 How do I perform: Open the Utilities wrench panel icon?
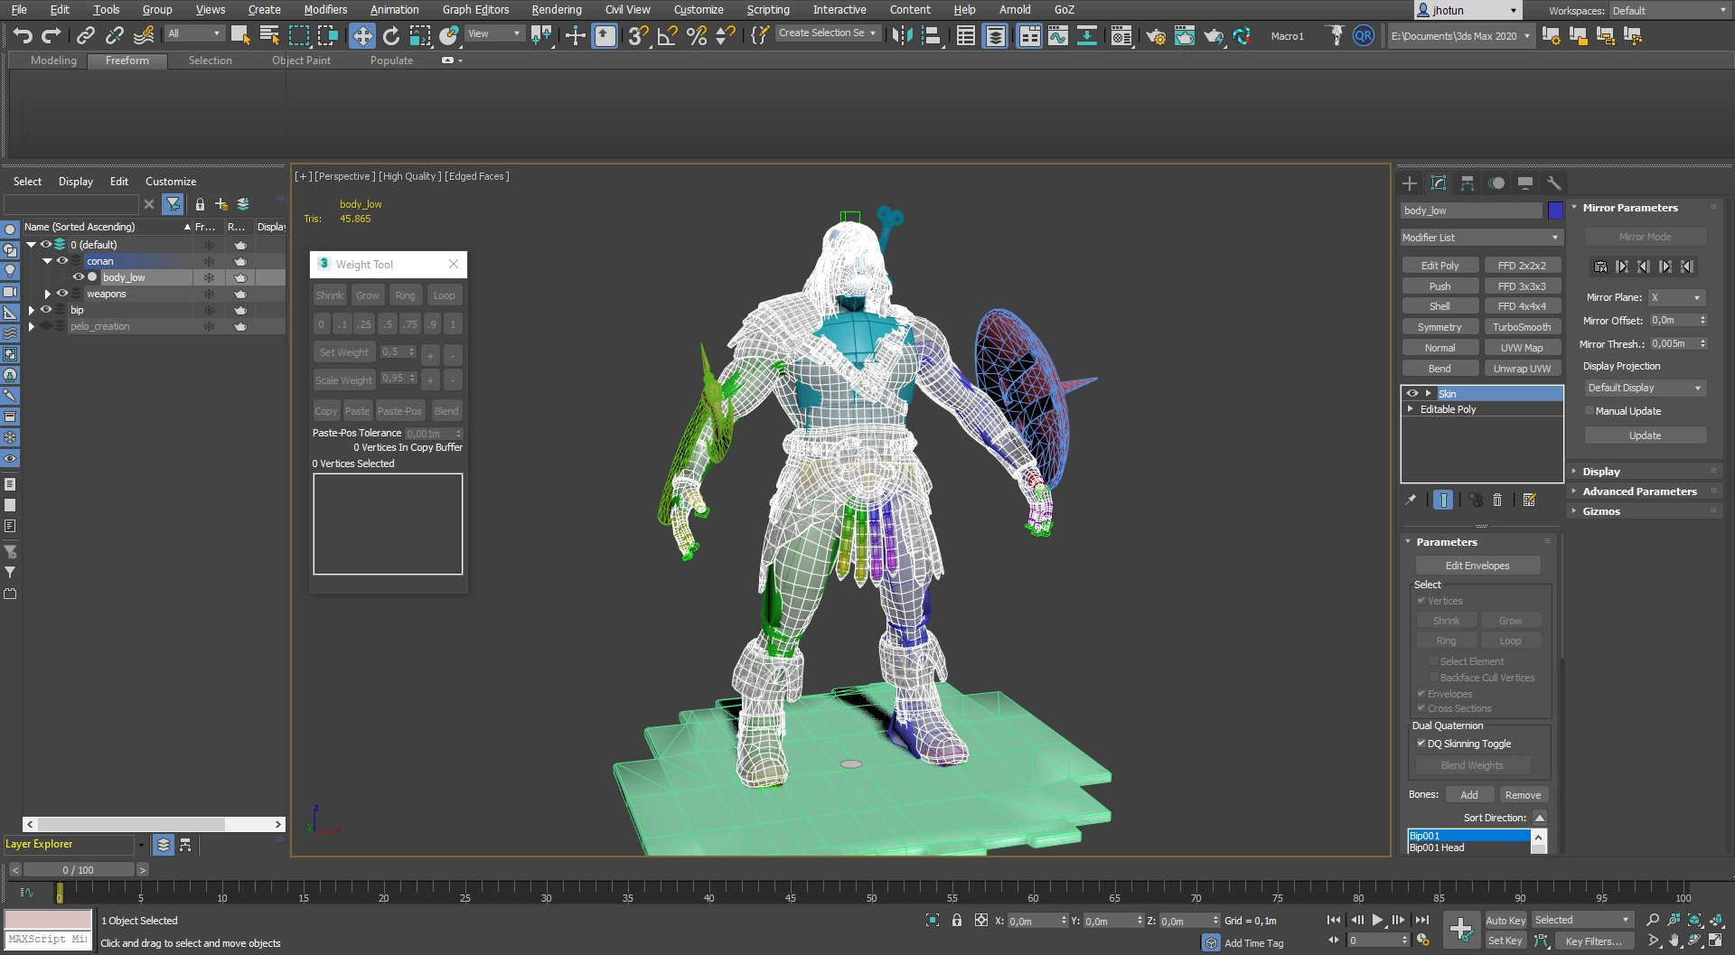point(1554,183)
